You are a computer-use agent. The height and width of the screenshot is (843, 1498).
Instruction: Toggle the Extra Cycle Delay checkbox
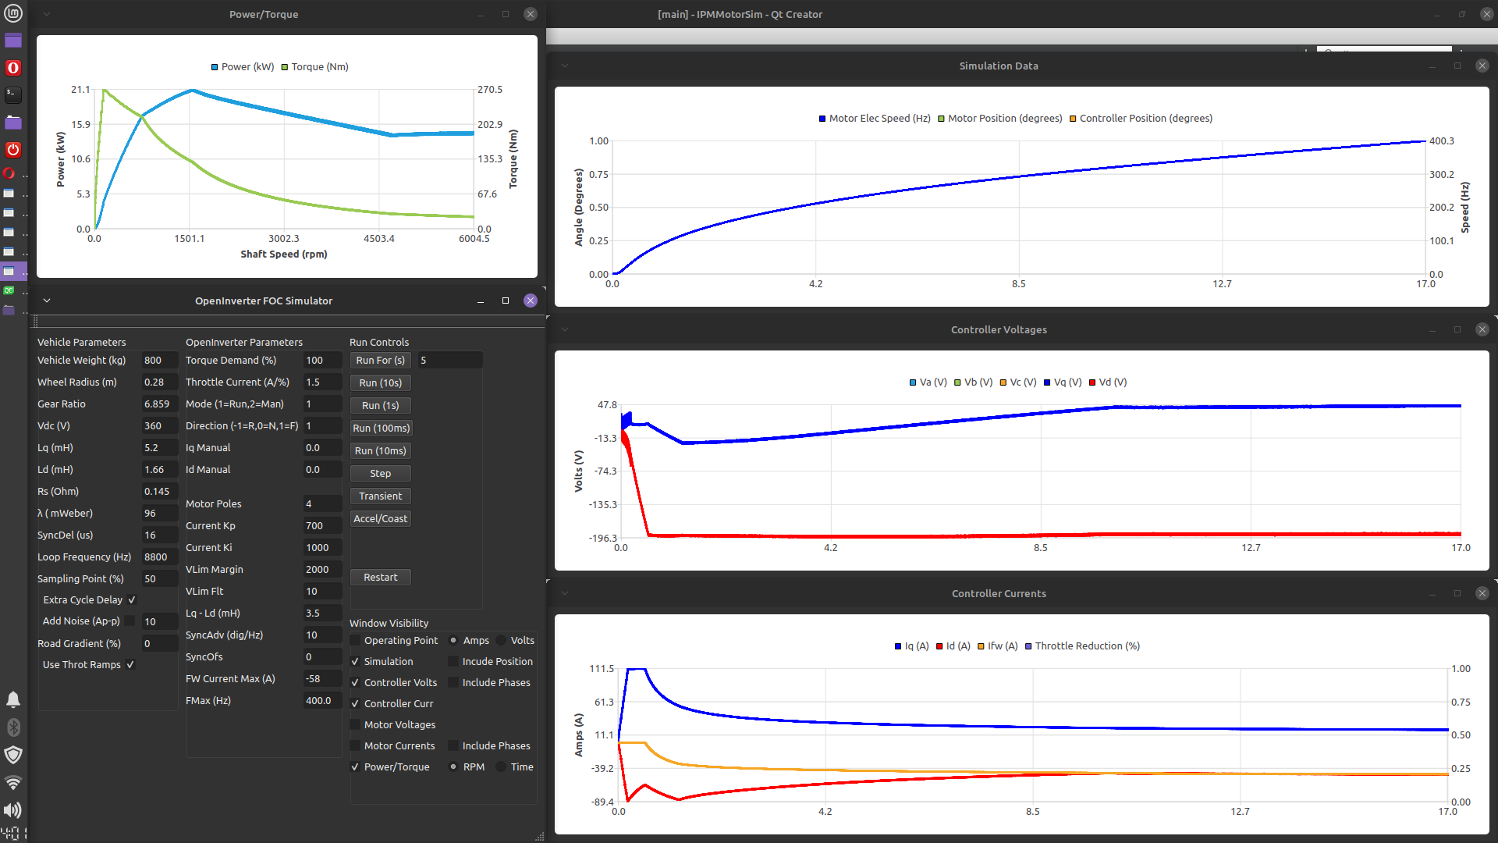click(132, 600)
